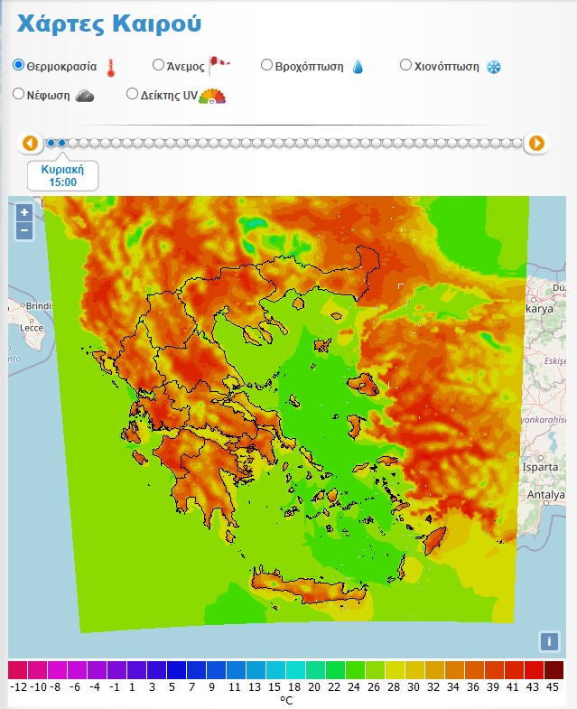Screen dimensions: 577x709
Task: Click the thermometer icon next to Θερμοκρασία
Action: pyautogui.click(x=111, y=67)
